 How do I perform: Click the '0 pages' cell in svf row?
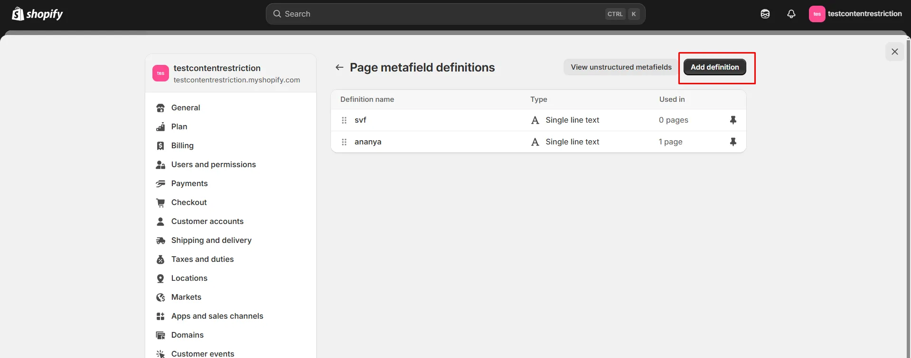pyautogui.click(x=673, y=120)
